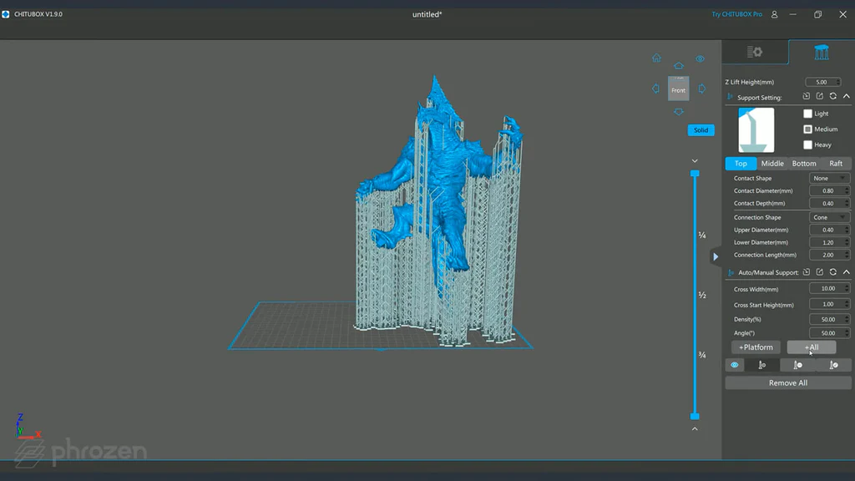Collapse the Auto/Manual Support section
855x481 pixels.
click(x=846, y=272)
